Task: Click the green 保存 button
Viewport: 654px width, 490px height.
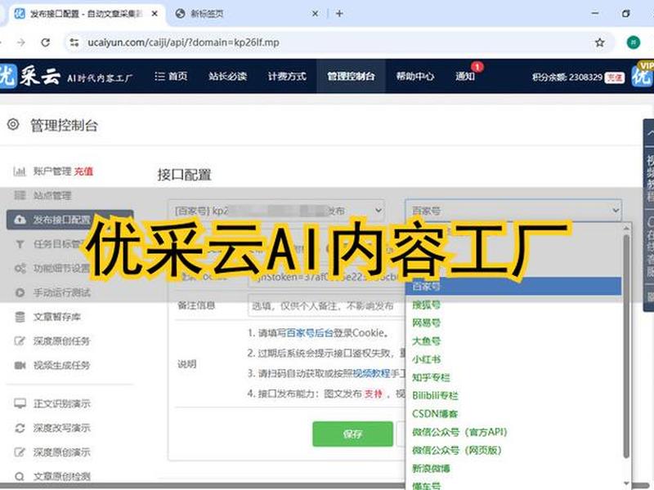Action: pyautogui.click(x=353, y=434)
